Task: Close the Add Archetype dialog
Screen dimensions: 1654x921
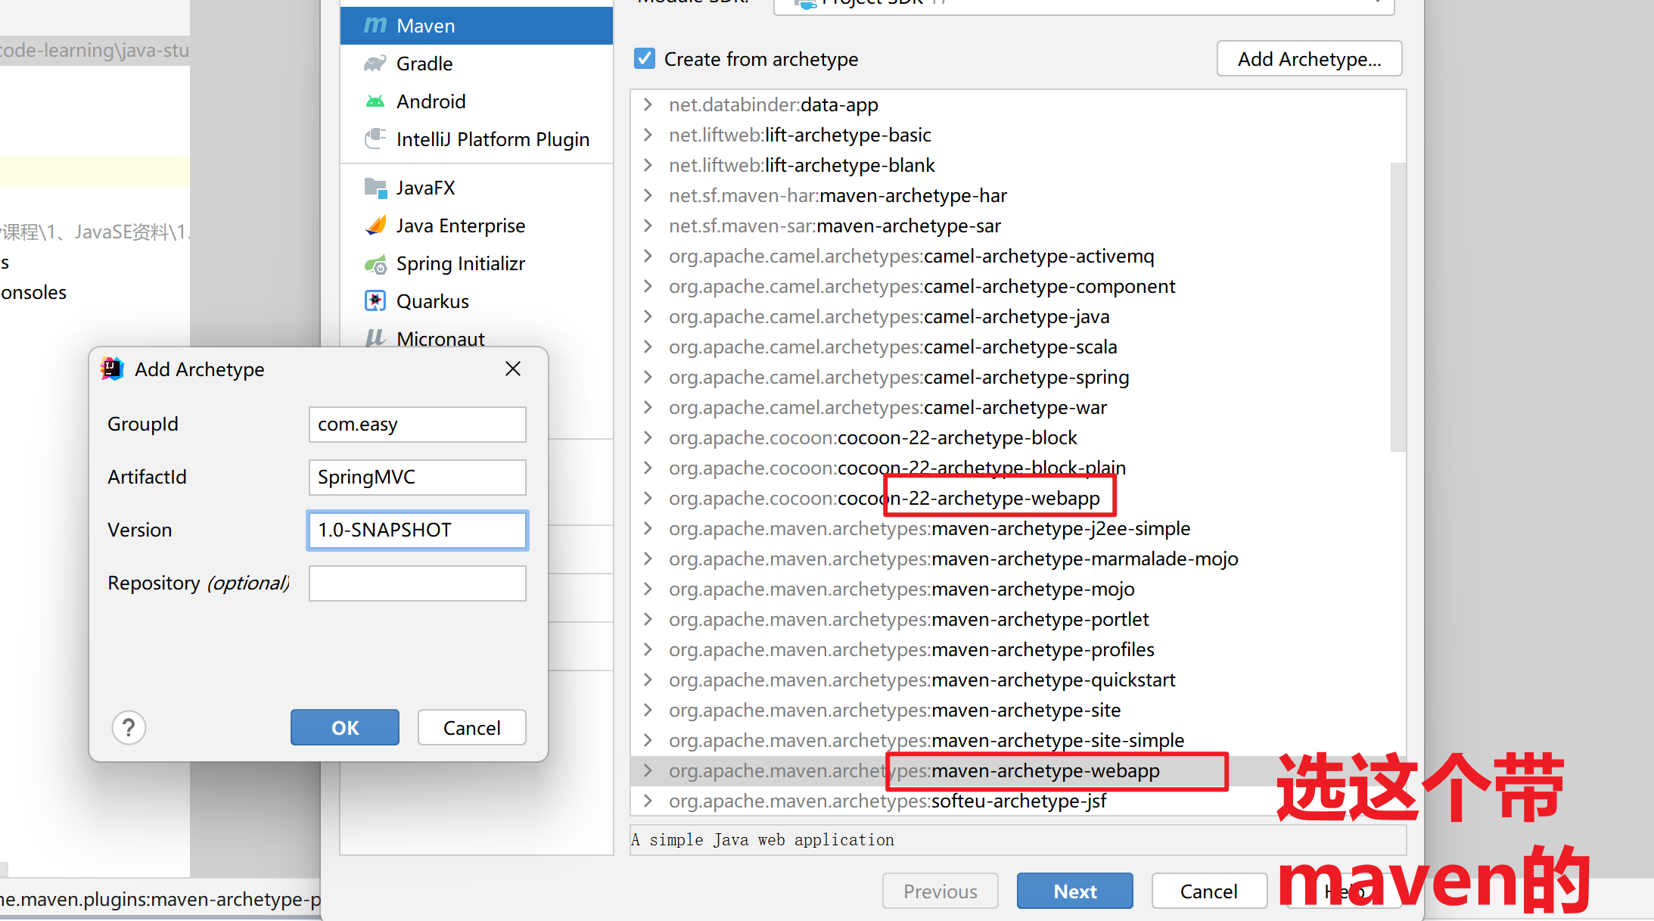Action: pyautogui.click(x=513, y=369)
